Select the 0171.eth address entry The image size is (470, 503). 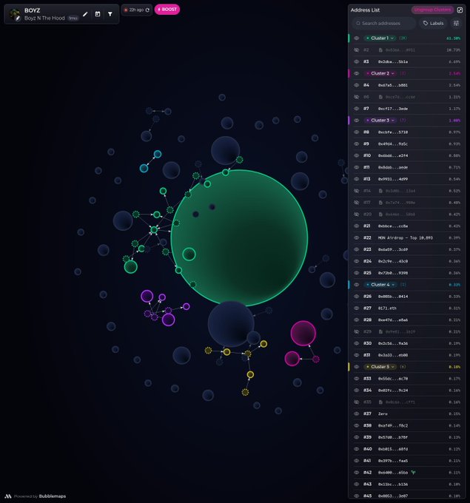coord(387,308)
